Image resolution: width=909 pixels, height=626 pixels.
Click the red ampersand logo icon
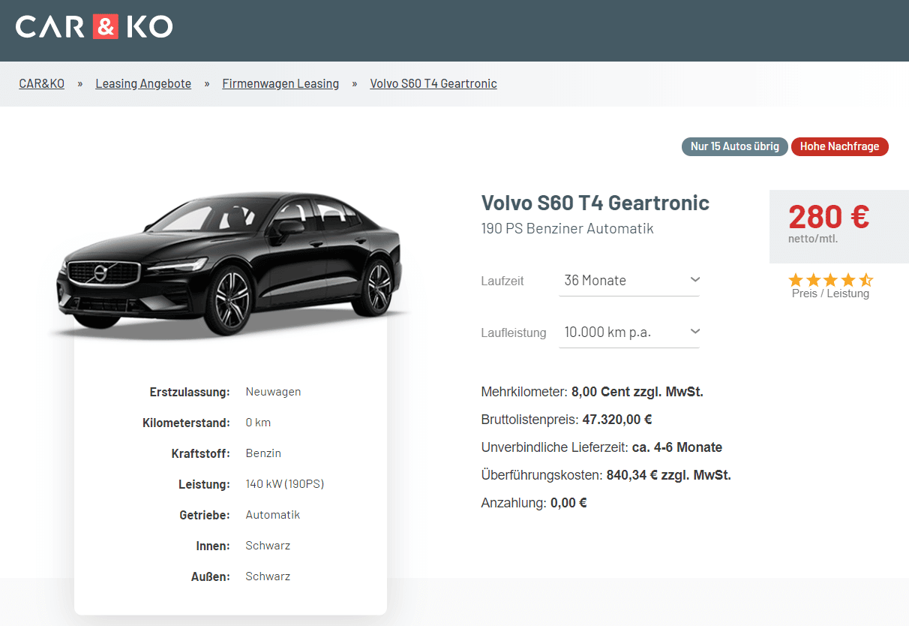click(x=106, y=27)
